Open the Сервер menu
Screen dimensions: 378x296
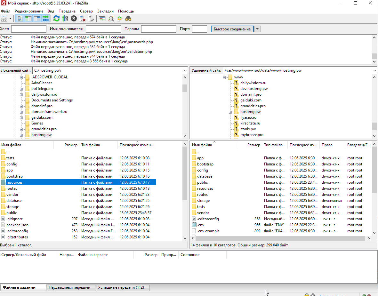click(x=86, y=11)
